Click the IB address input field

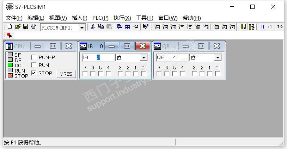tap(98, 57)
